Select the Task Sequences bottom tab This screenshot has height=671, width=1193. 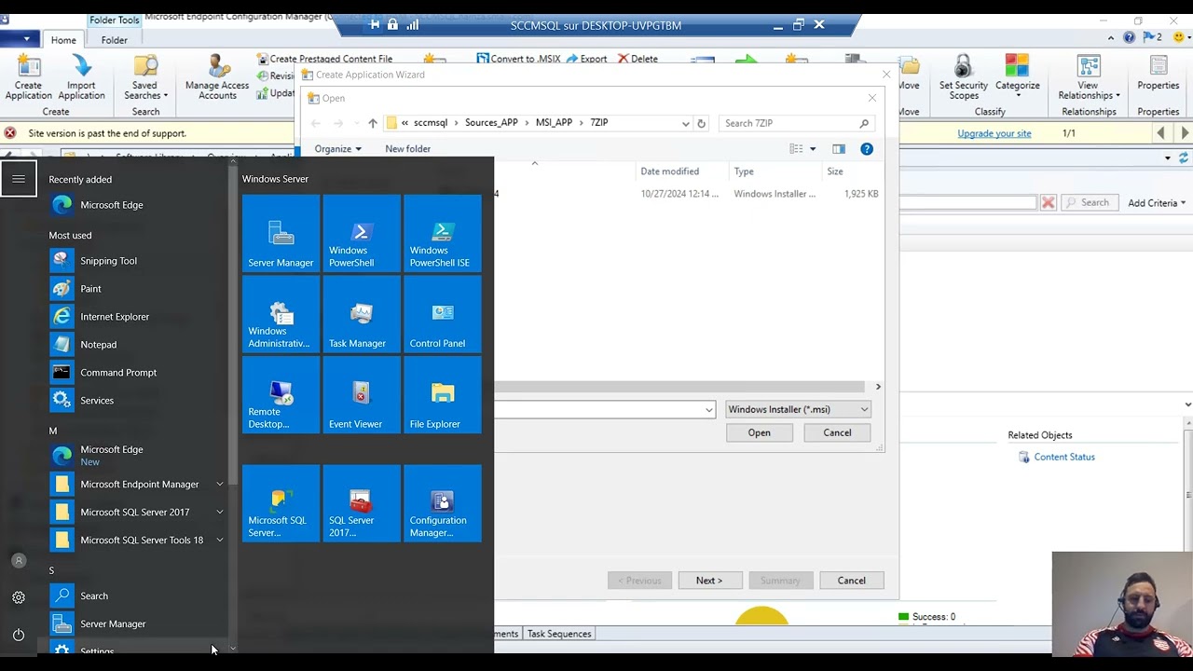[559, 634]
